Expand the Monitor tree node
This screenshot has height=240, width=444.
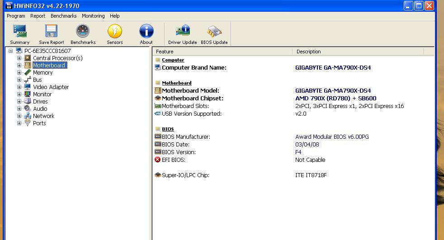point(19,94)
